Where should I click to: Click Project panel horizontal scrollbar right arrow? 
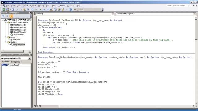click(x=30, y=51)
